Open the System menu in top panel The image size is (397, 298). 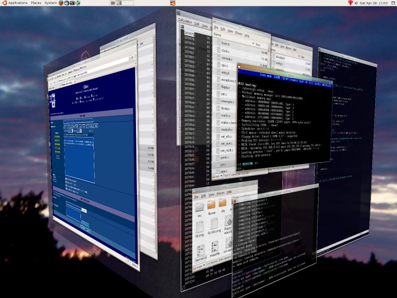click(x=51, y=3)
